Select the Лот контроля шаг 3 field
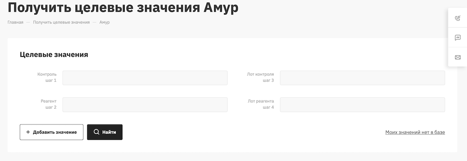467x161 pixels. click(362, 78)
